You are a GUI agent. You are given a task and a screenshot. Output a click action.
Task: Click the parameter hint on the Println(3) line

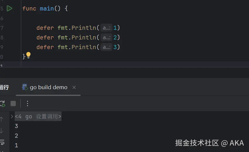[x=106, y=47]
